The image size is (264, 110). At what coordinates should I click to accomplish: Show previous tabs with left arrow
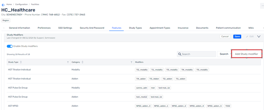pyautogui.click(x=4, y=28)
